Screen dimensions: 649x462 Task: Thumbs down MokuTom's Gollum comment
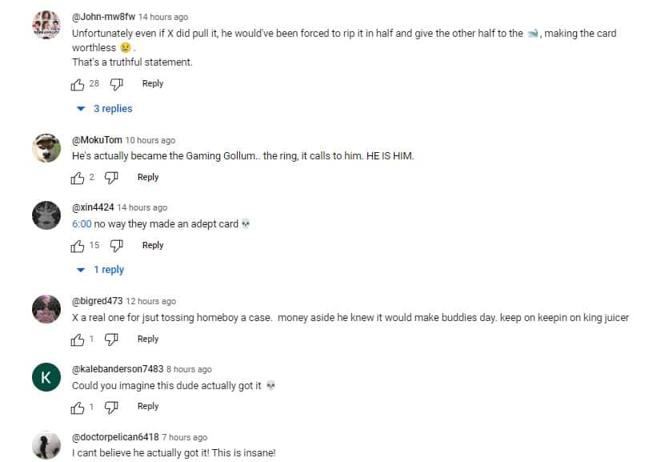click(111, 178)
